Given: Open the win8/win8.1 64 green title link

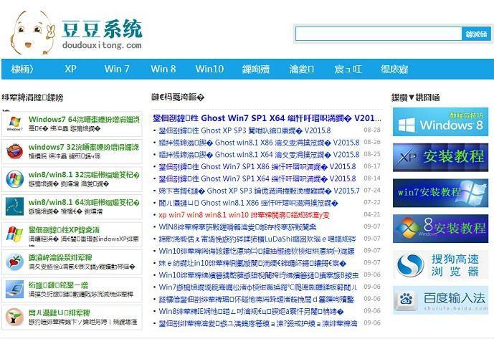Looking at the screenshot, I should [84, 202].
